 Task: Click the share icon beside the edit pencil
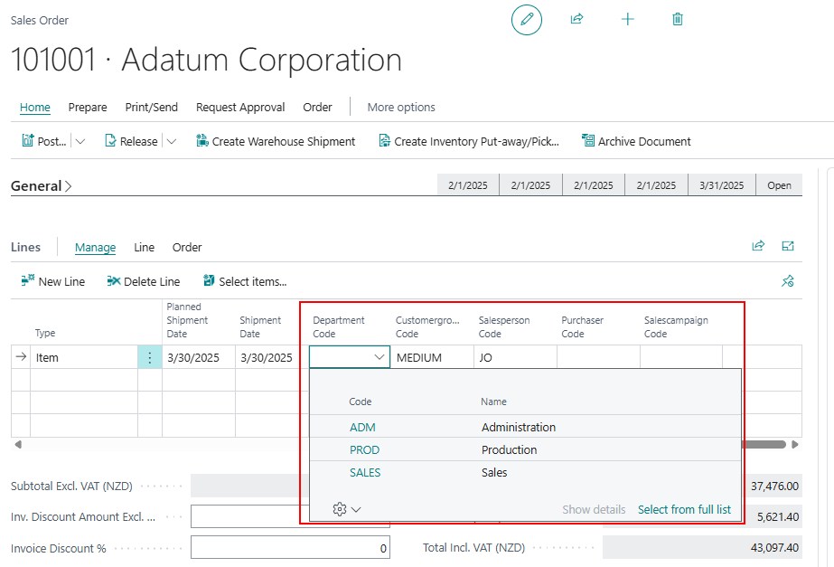576,19
